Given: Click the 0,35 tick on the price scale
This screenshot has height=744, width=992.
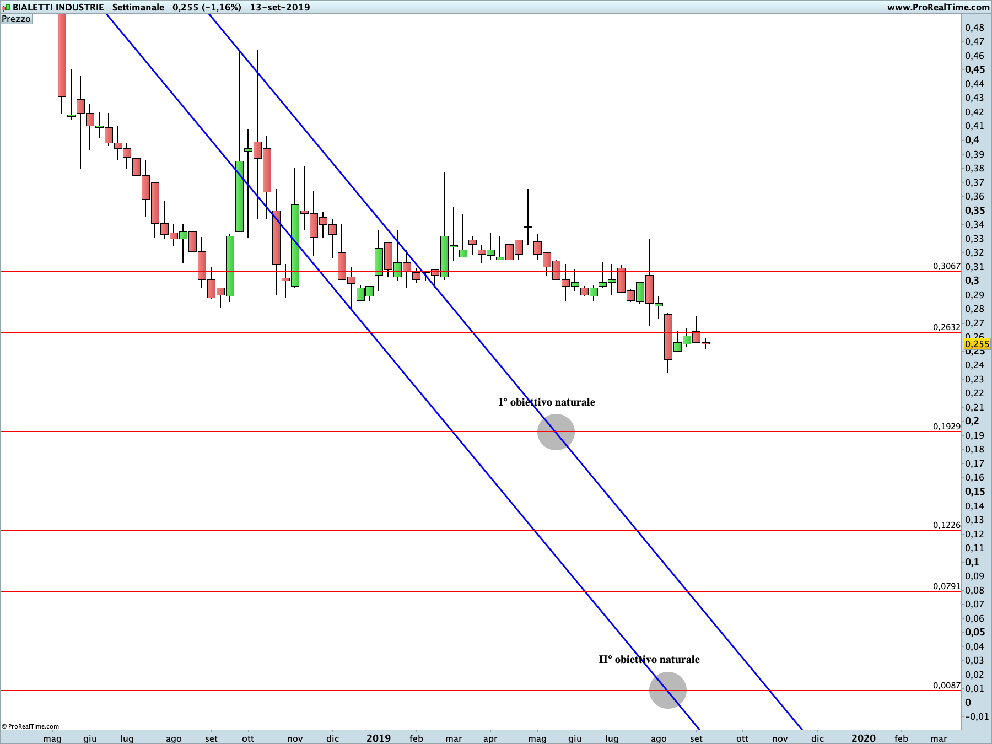Looking at the screenshot, I should coord(975,211).
